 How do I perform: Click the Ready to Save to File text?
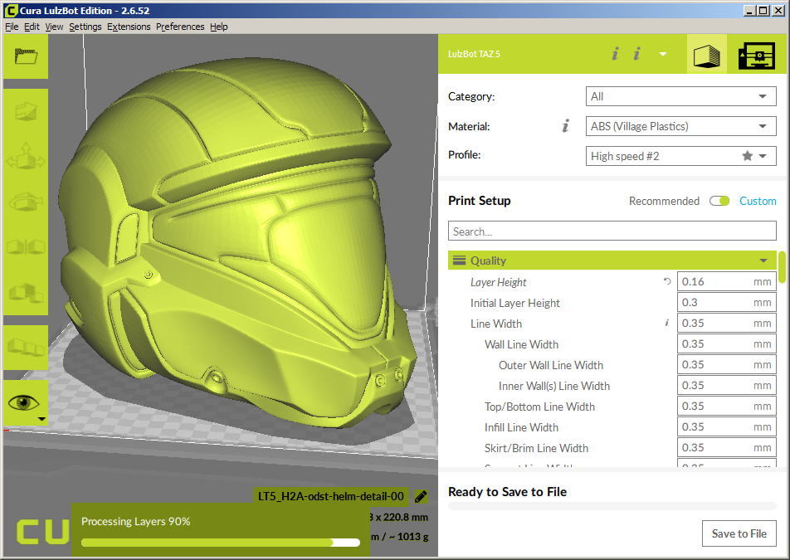(507, 491)
